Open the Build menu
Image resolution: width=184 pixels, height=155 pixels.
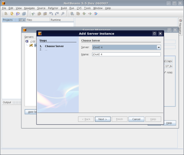point(64,8)
